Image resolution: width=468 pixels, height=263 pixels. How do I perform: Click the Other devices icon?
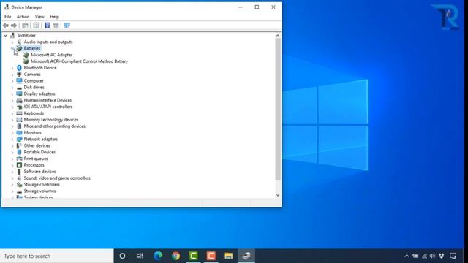tap(20, 146)
